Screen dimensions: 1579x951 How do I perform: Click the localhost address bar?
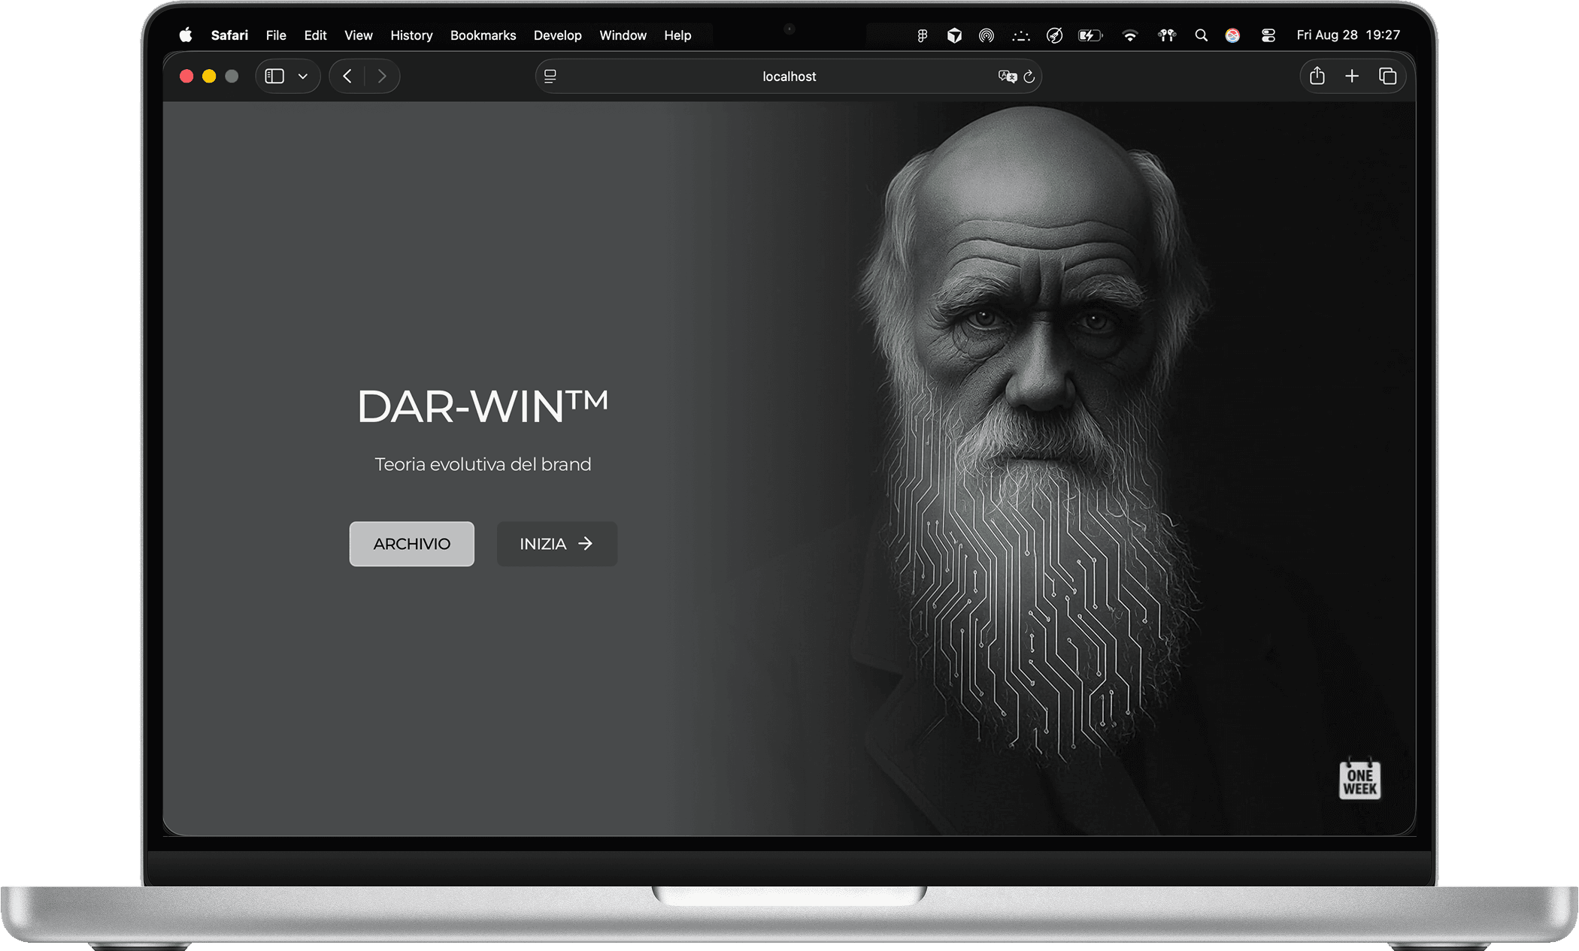click(x=789, y=76)
